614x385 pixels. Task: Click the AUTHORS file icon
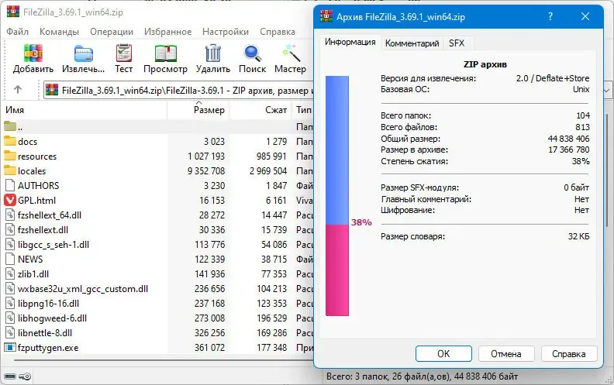[x=10, y=185]
